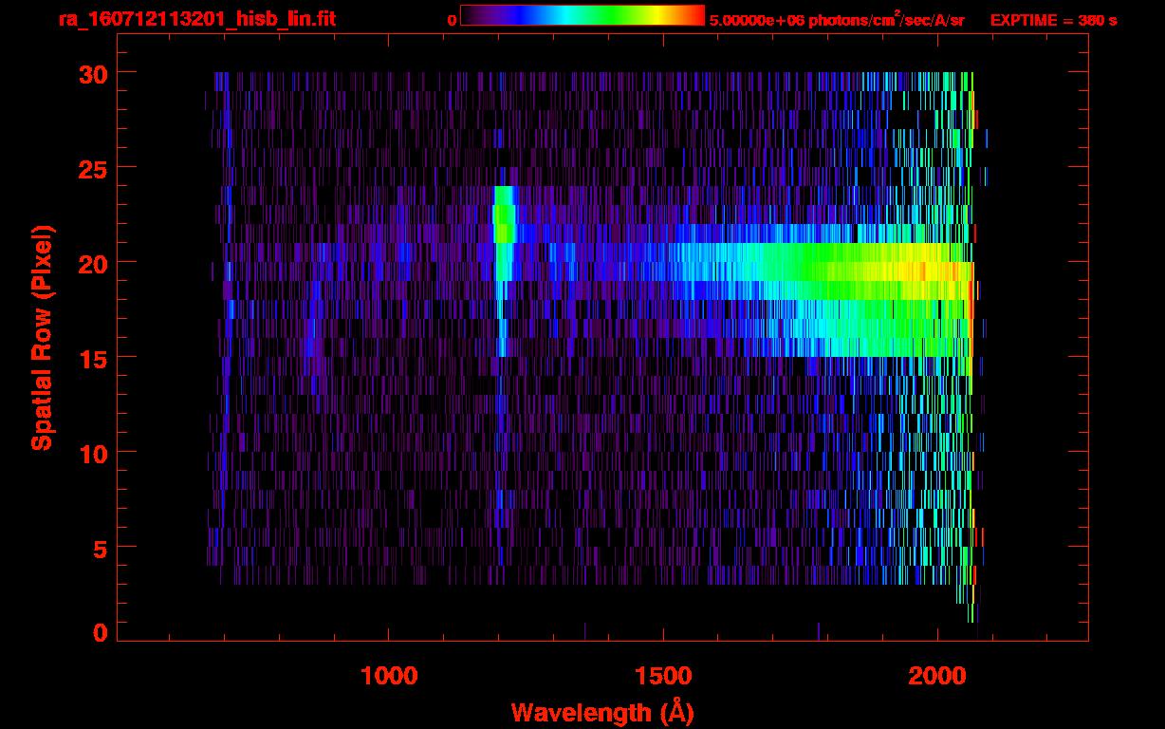The height and width of the screenshot is (729, 1165).
Task: Click the 2000 wavelength tick label
Action: click(937, 675)
